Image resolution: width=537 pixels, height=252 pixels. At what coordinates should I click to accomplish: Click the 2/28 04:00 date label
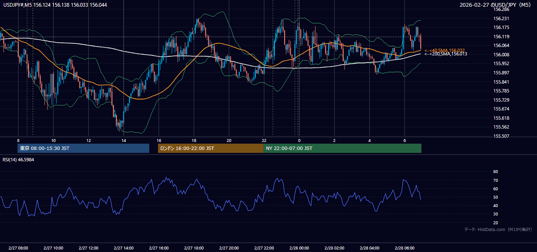(369, 248)
